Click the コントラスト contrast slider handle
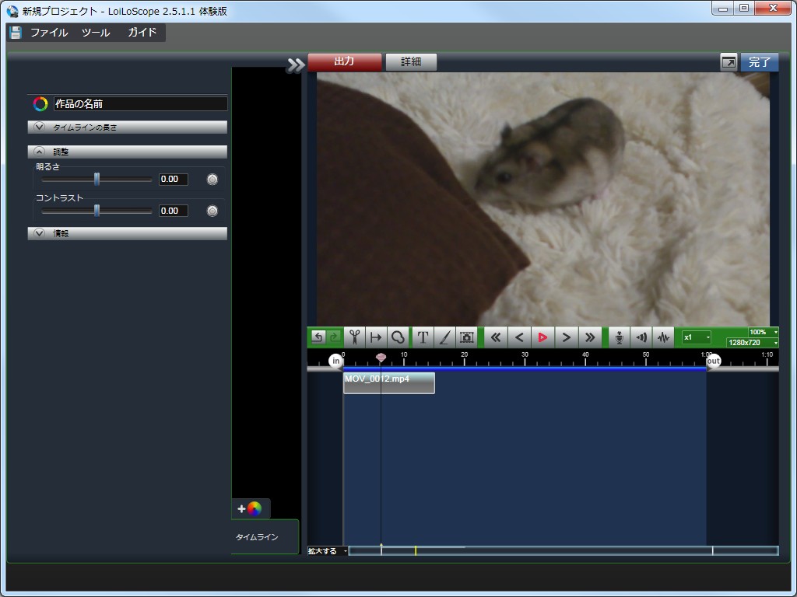The image size is (797, 597). [x=97, y=211]
